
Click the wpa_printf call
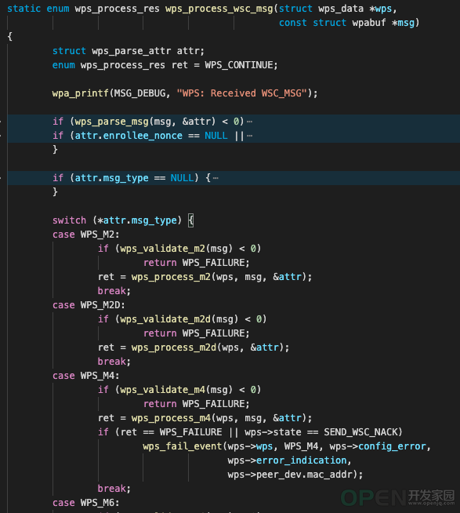(81, 93)
